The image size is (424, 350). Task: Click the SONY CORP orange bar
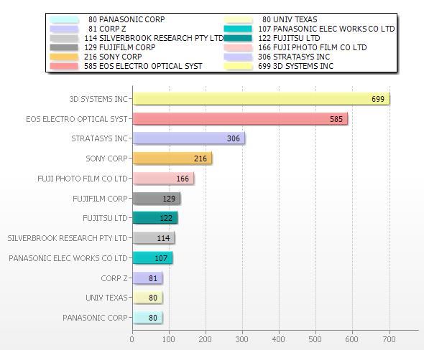point(172,159)
